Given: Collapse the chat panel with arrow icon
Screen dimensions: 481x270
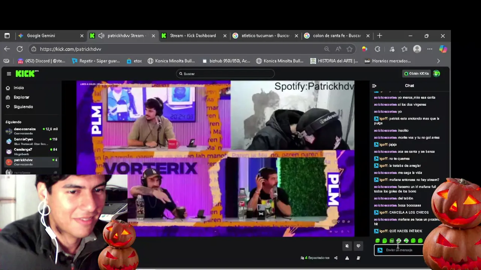Looking at the screenshot, I should tap(374, 86).
